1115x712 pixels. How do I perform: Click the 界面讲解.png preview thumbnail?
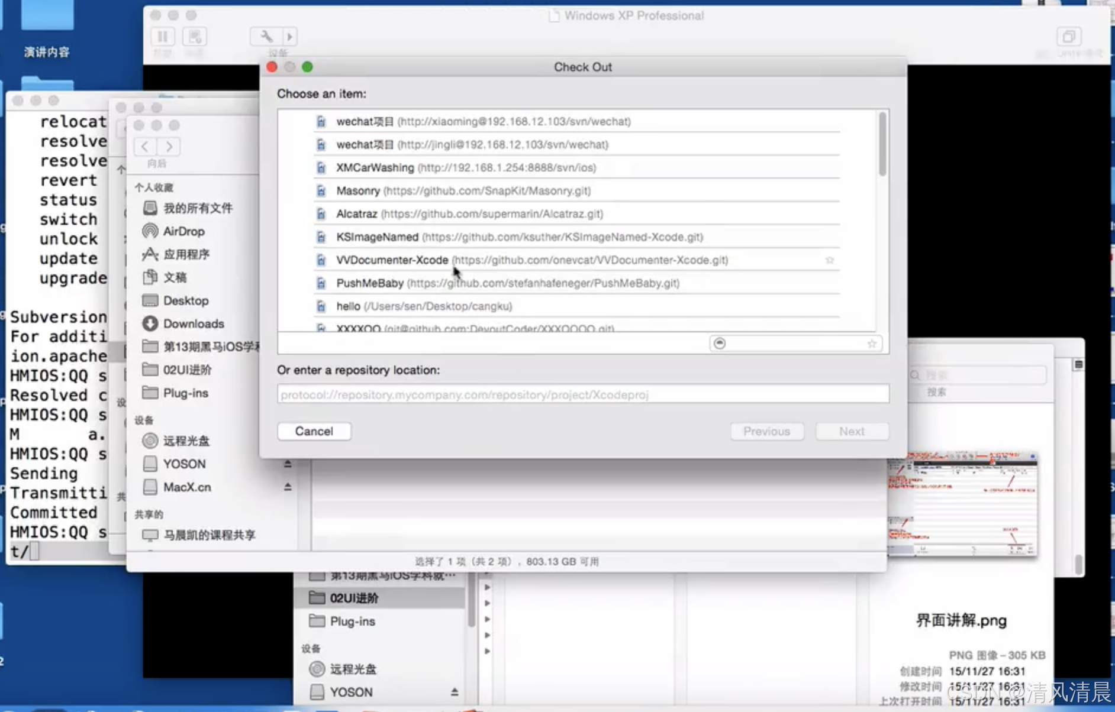963,504
